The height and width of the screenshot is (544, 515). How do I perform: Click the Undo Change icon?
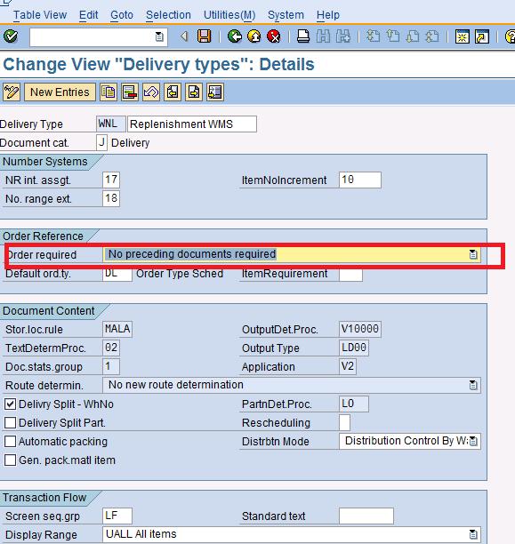(x=151, y=92)
